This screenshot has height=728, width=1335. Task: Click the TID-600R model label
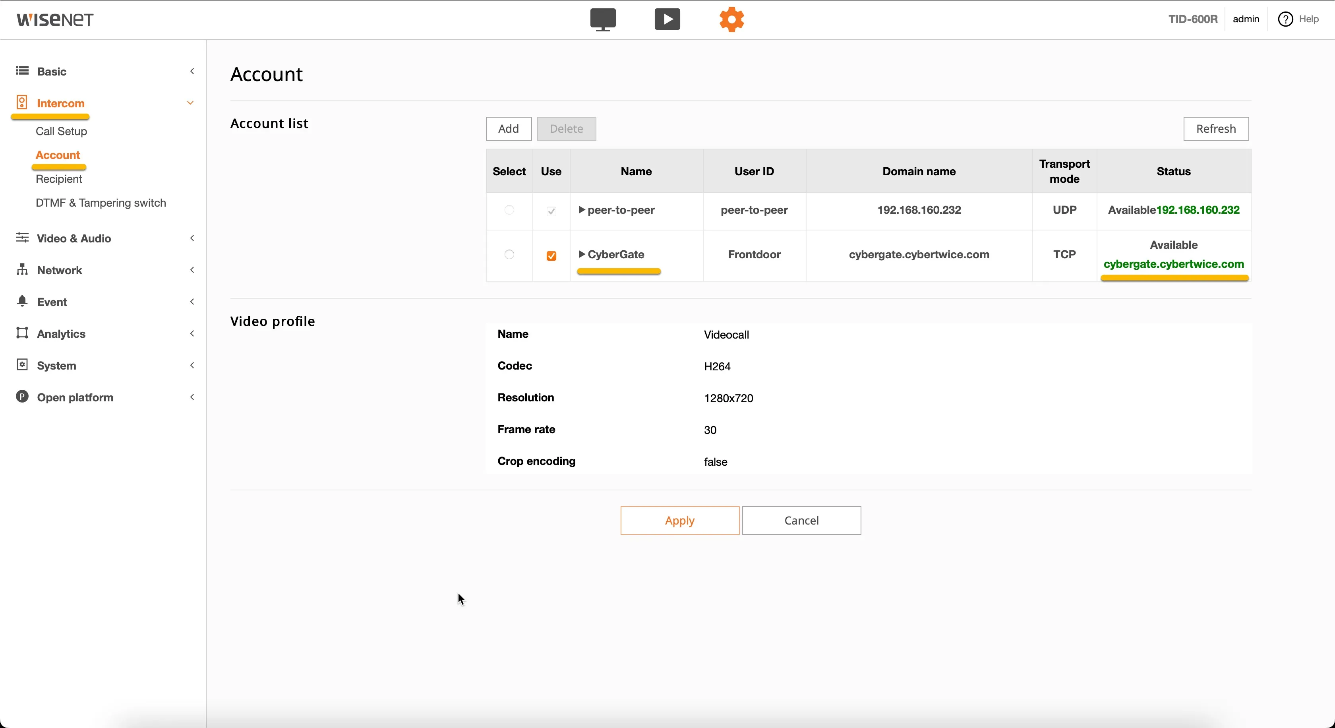click(x=1192, y=19)
